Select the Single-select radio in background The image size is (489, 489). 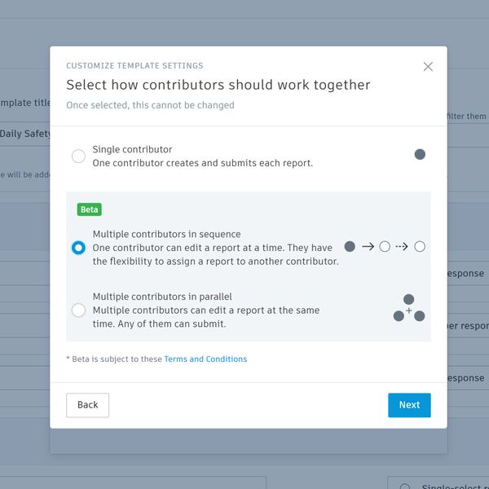pos(404,487)
